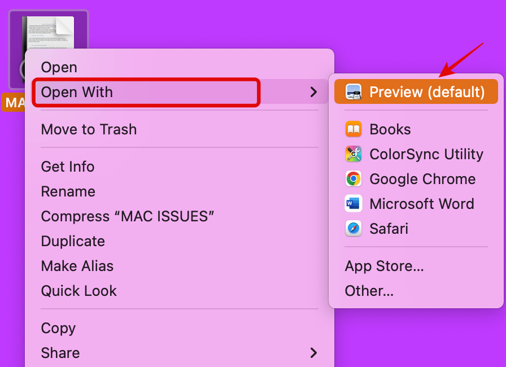
Task: Choose Other… application option
Action: 369,291
